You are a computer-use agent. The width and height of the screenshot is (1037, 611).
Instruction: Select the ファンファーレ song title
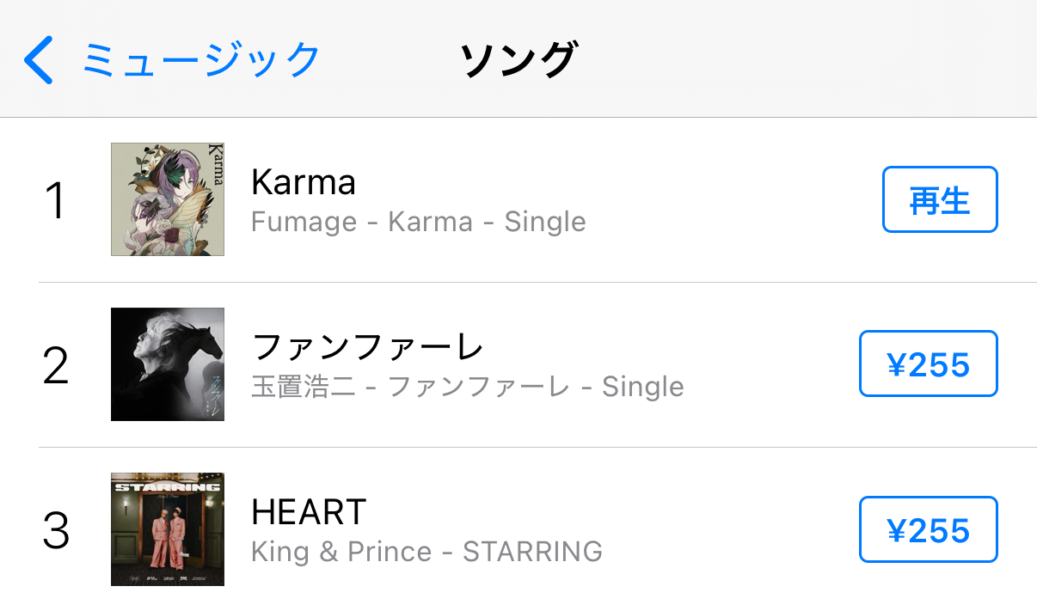pyautogui.click(x=368, y=347)
